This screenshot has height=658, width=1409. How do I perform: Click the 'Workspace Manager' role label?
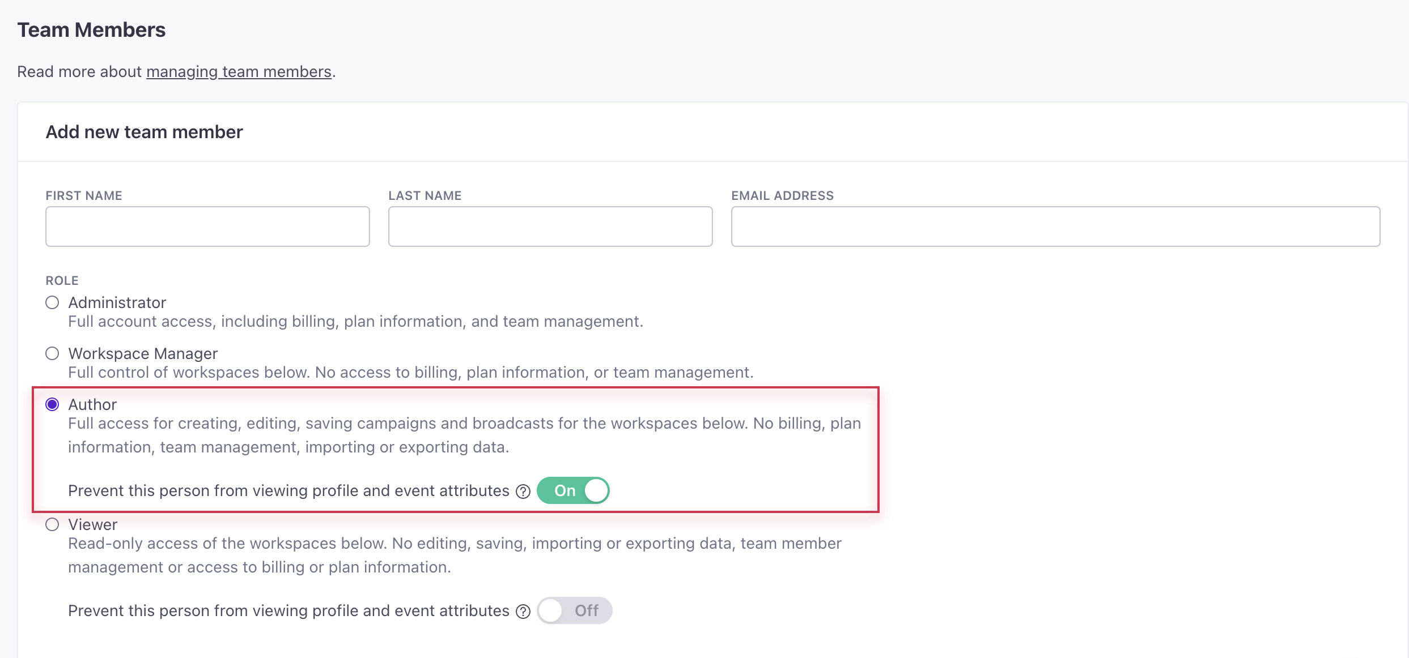point(143,353)
